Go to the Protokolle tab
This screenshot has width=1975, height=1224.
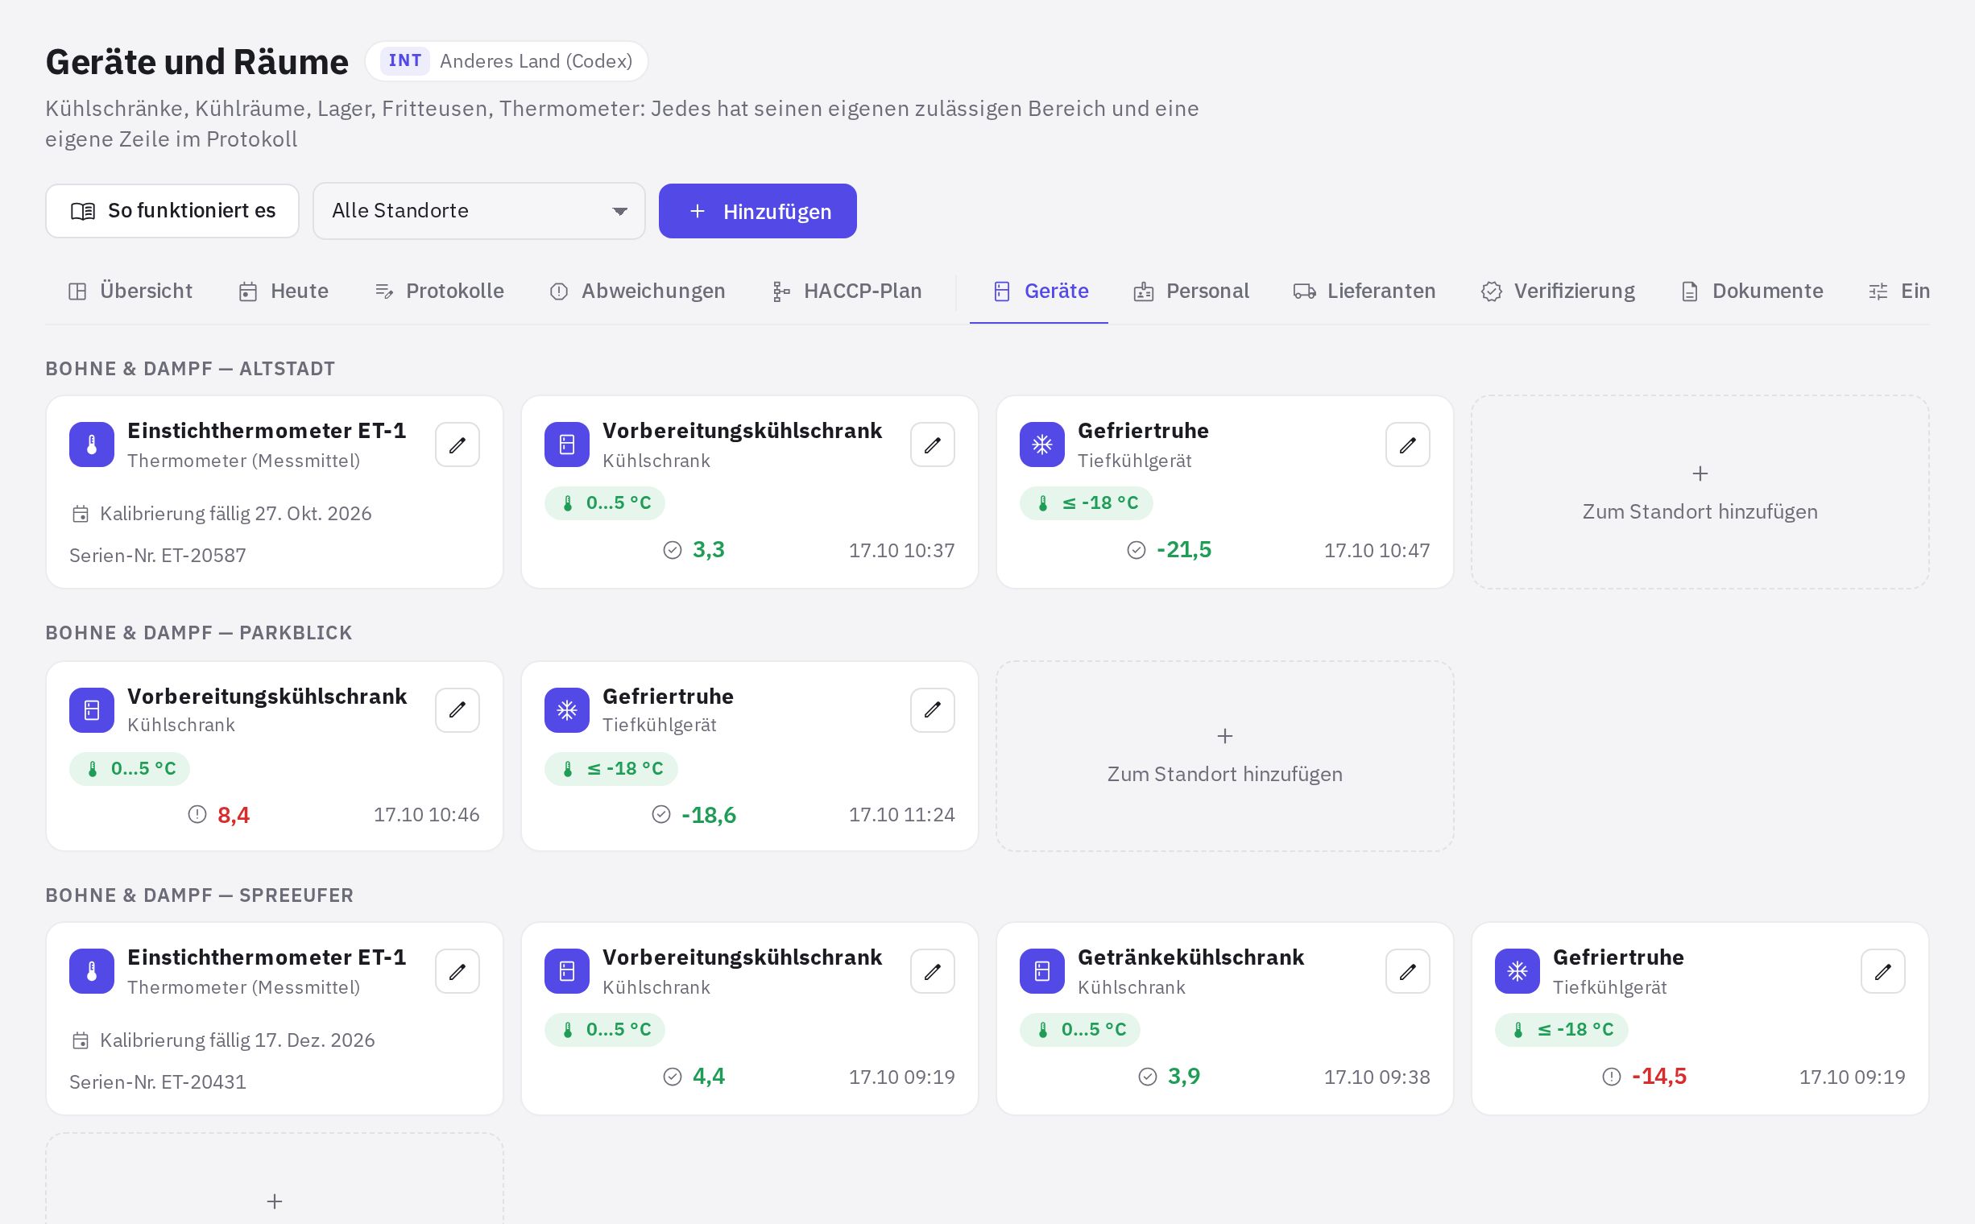point(439,292)
